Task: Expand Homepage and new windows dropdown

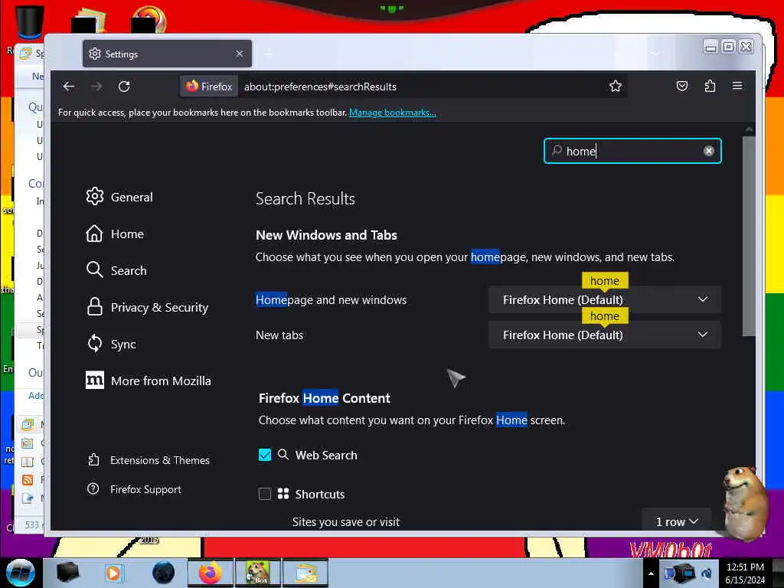Action: pyautogui.click(x=605, y=300)
